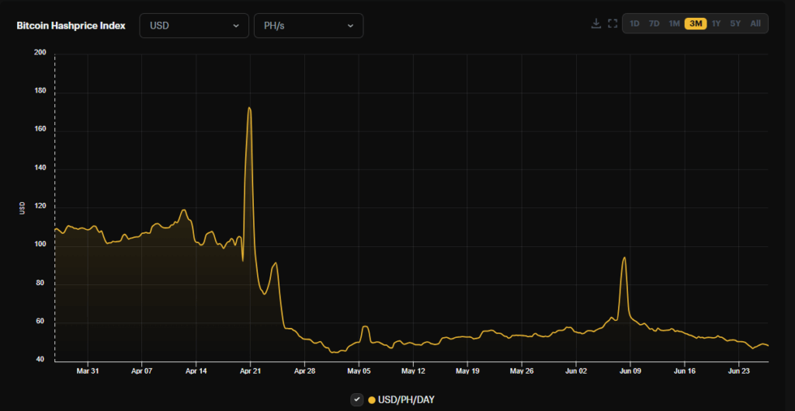The image size is (795, 411).
Task: Select the 1Y time range
Action: point(716,23)
